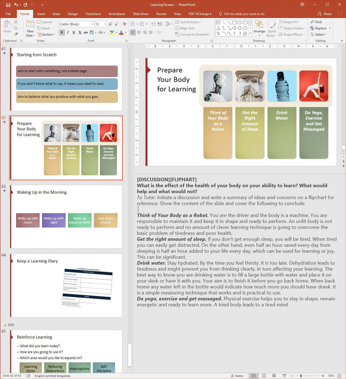Click the zoom slider handle
Screen dimensions: 346x379
click(301, 376)
